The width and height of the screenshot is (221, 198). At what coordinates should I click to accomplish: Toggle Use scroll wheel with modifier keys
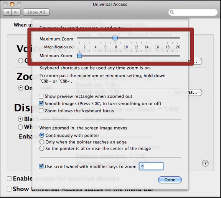[x=41, y=166]
